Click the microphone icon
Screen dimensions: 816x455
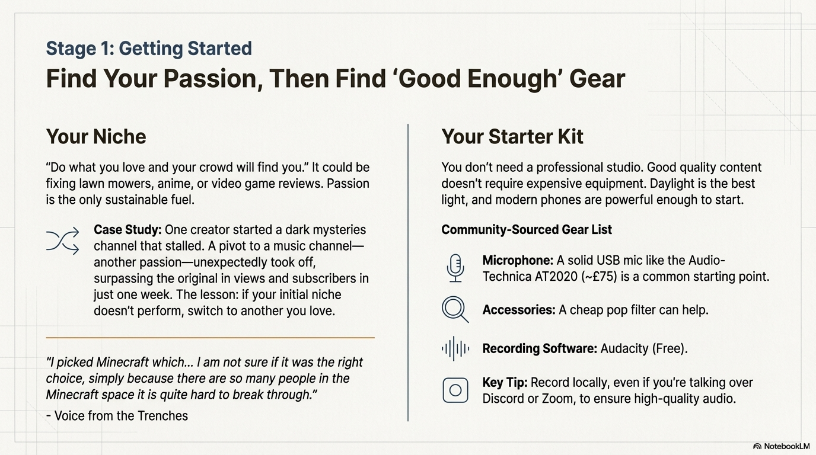click(x=455, y=268)
